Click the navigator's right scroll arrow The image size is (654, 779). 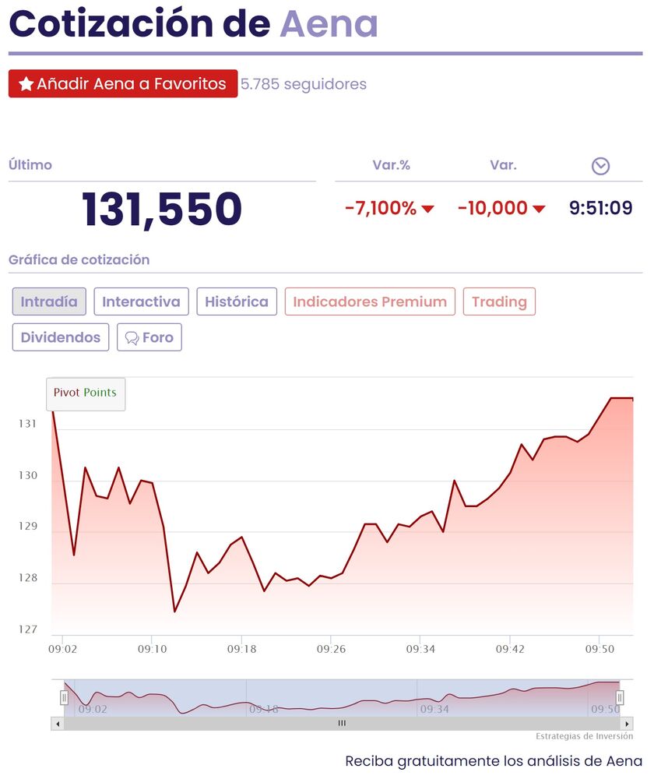click(x=627, y=724)
